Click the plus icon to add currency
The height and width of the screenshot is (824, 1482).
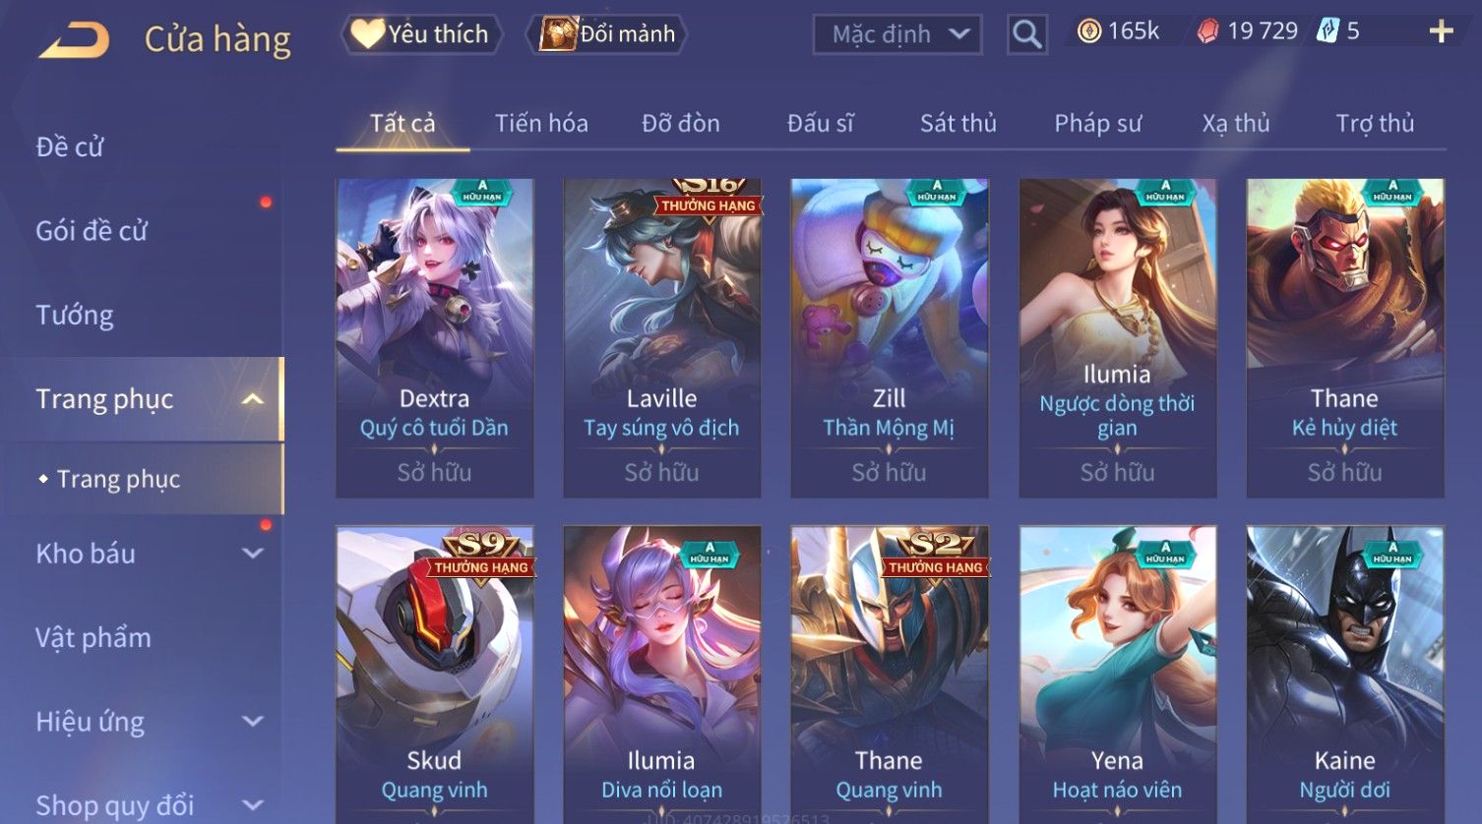click(x=1441, y=31)
